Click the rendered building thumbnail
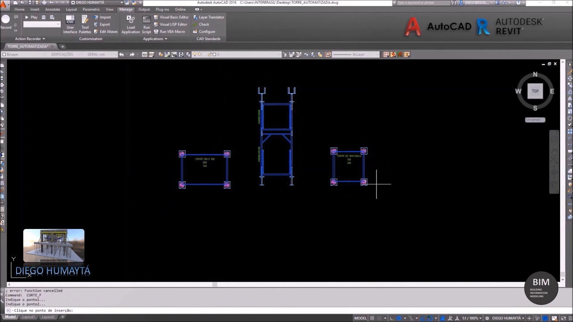The height and width of the screenshot is (322, 573). coord(54,246)
